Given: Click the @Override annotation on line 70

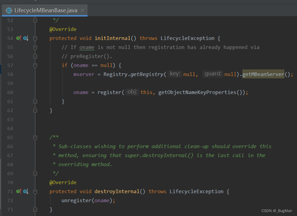Looking at the screenshot, I should point(63,182).
